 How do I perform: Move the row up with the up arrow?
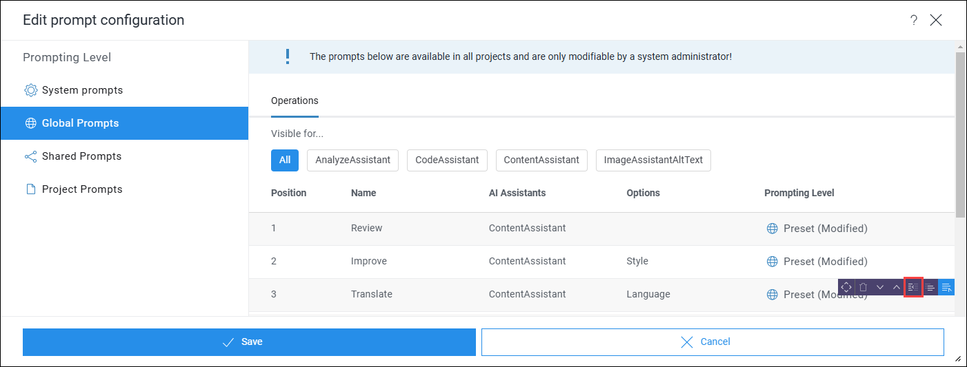(x=897, y=287)
